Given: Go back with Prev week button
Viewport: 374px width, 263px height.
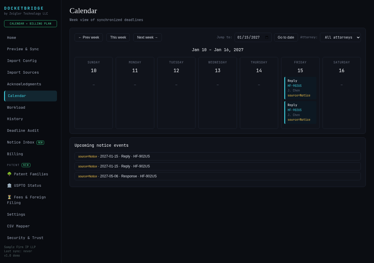Looking at the screenshot, I should [x=89, y=37].
